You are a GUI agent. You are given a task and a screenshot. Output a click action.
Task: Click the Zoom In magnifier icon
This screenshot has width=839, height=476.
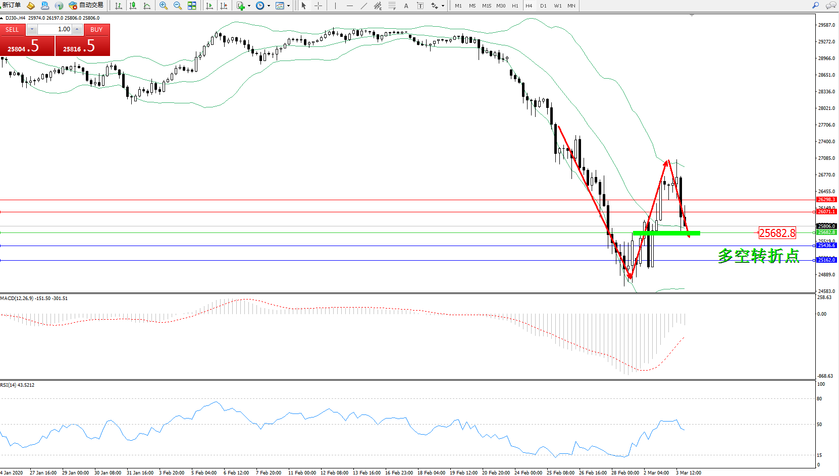(x=163, y=6)
